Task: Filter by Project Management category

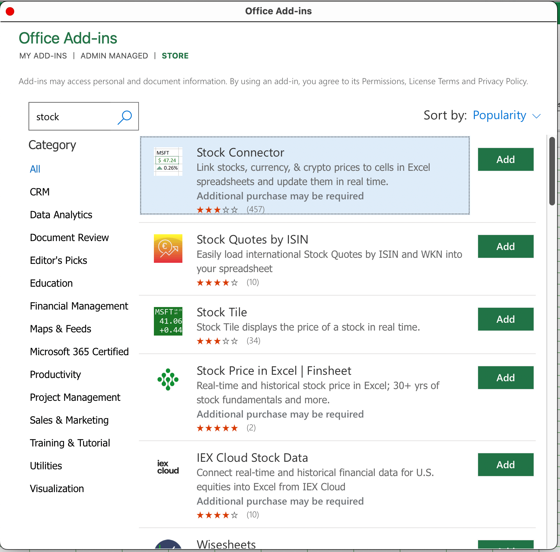Action: [75, 397]
